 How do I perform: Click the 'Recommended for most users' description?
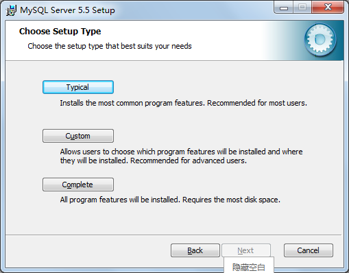point(257,103)
